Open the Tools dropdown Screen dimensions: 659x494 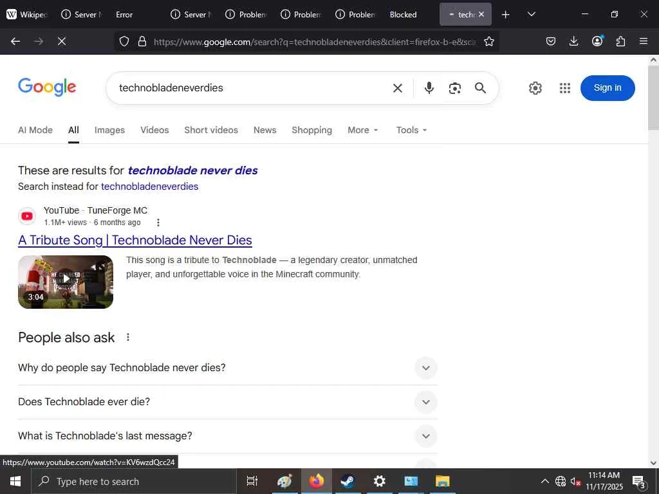[411, 130]
